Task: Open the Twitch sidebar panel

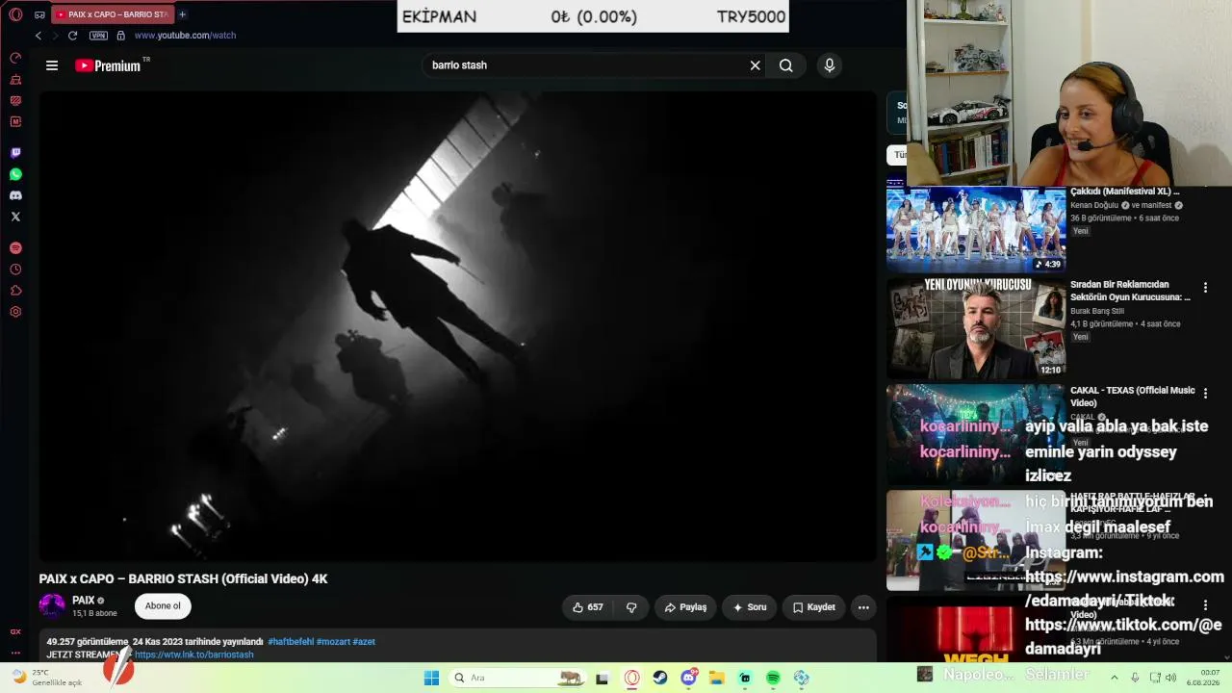Action: click(15, 153)
